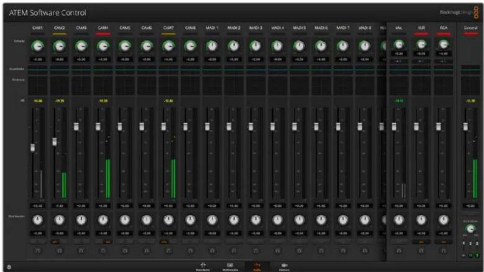Solo the RCA channel headphone icon
This screenshot has width=484, height=272.
444,251
